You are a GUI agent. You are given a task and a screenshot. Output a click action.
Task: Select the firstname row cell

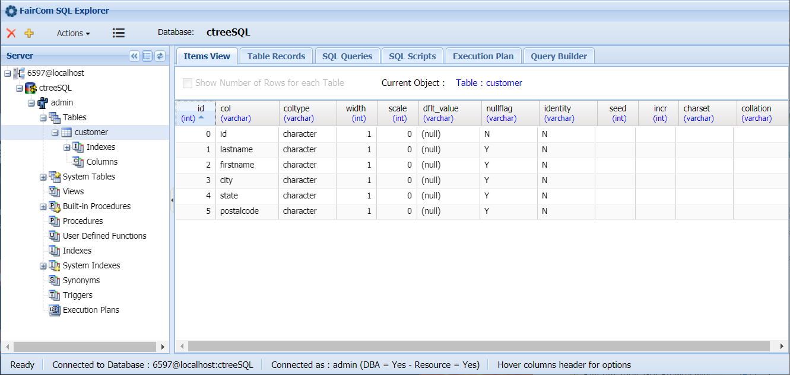[x=247, y=165]
